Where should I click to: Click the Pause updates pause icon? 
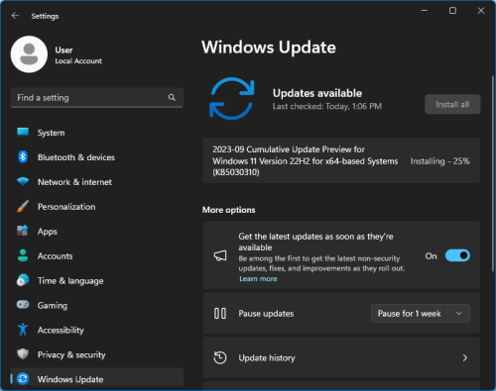pyautogui.click(x=220, y=313)
